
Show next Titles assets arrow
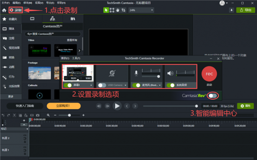click(79, 50)
